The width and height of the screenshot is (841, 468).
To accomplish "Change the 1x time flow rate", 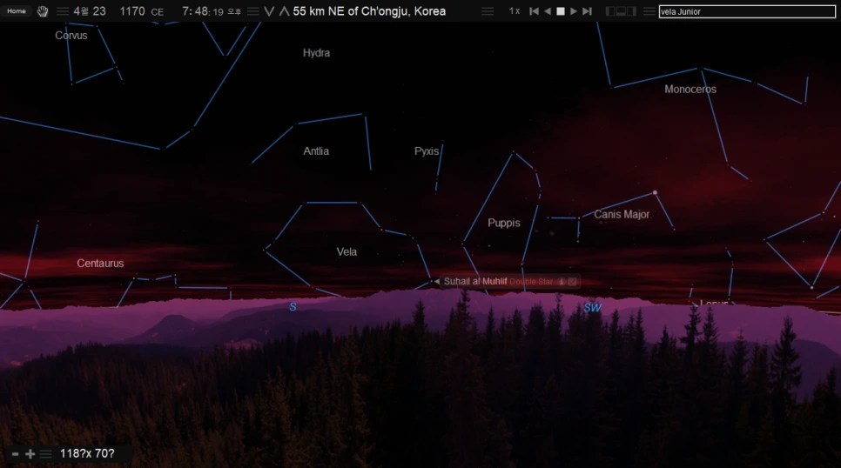I will [515, 11].
